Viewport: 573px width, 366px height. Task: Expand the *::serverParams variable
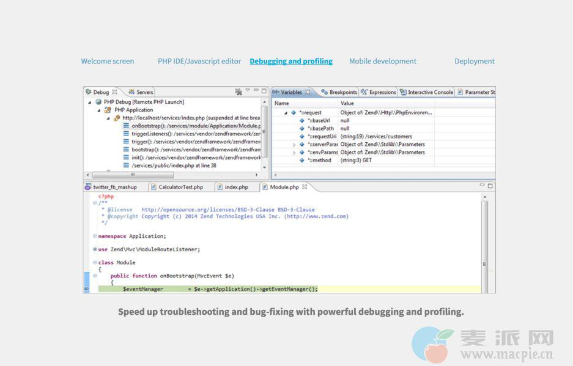pos(294,145)
